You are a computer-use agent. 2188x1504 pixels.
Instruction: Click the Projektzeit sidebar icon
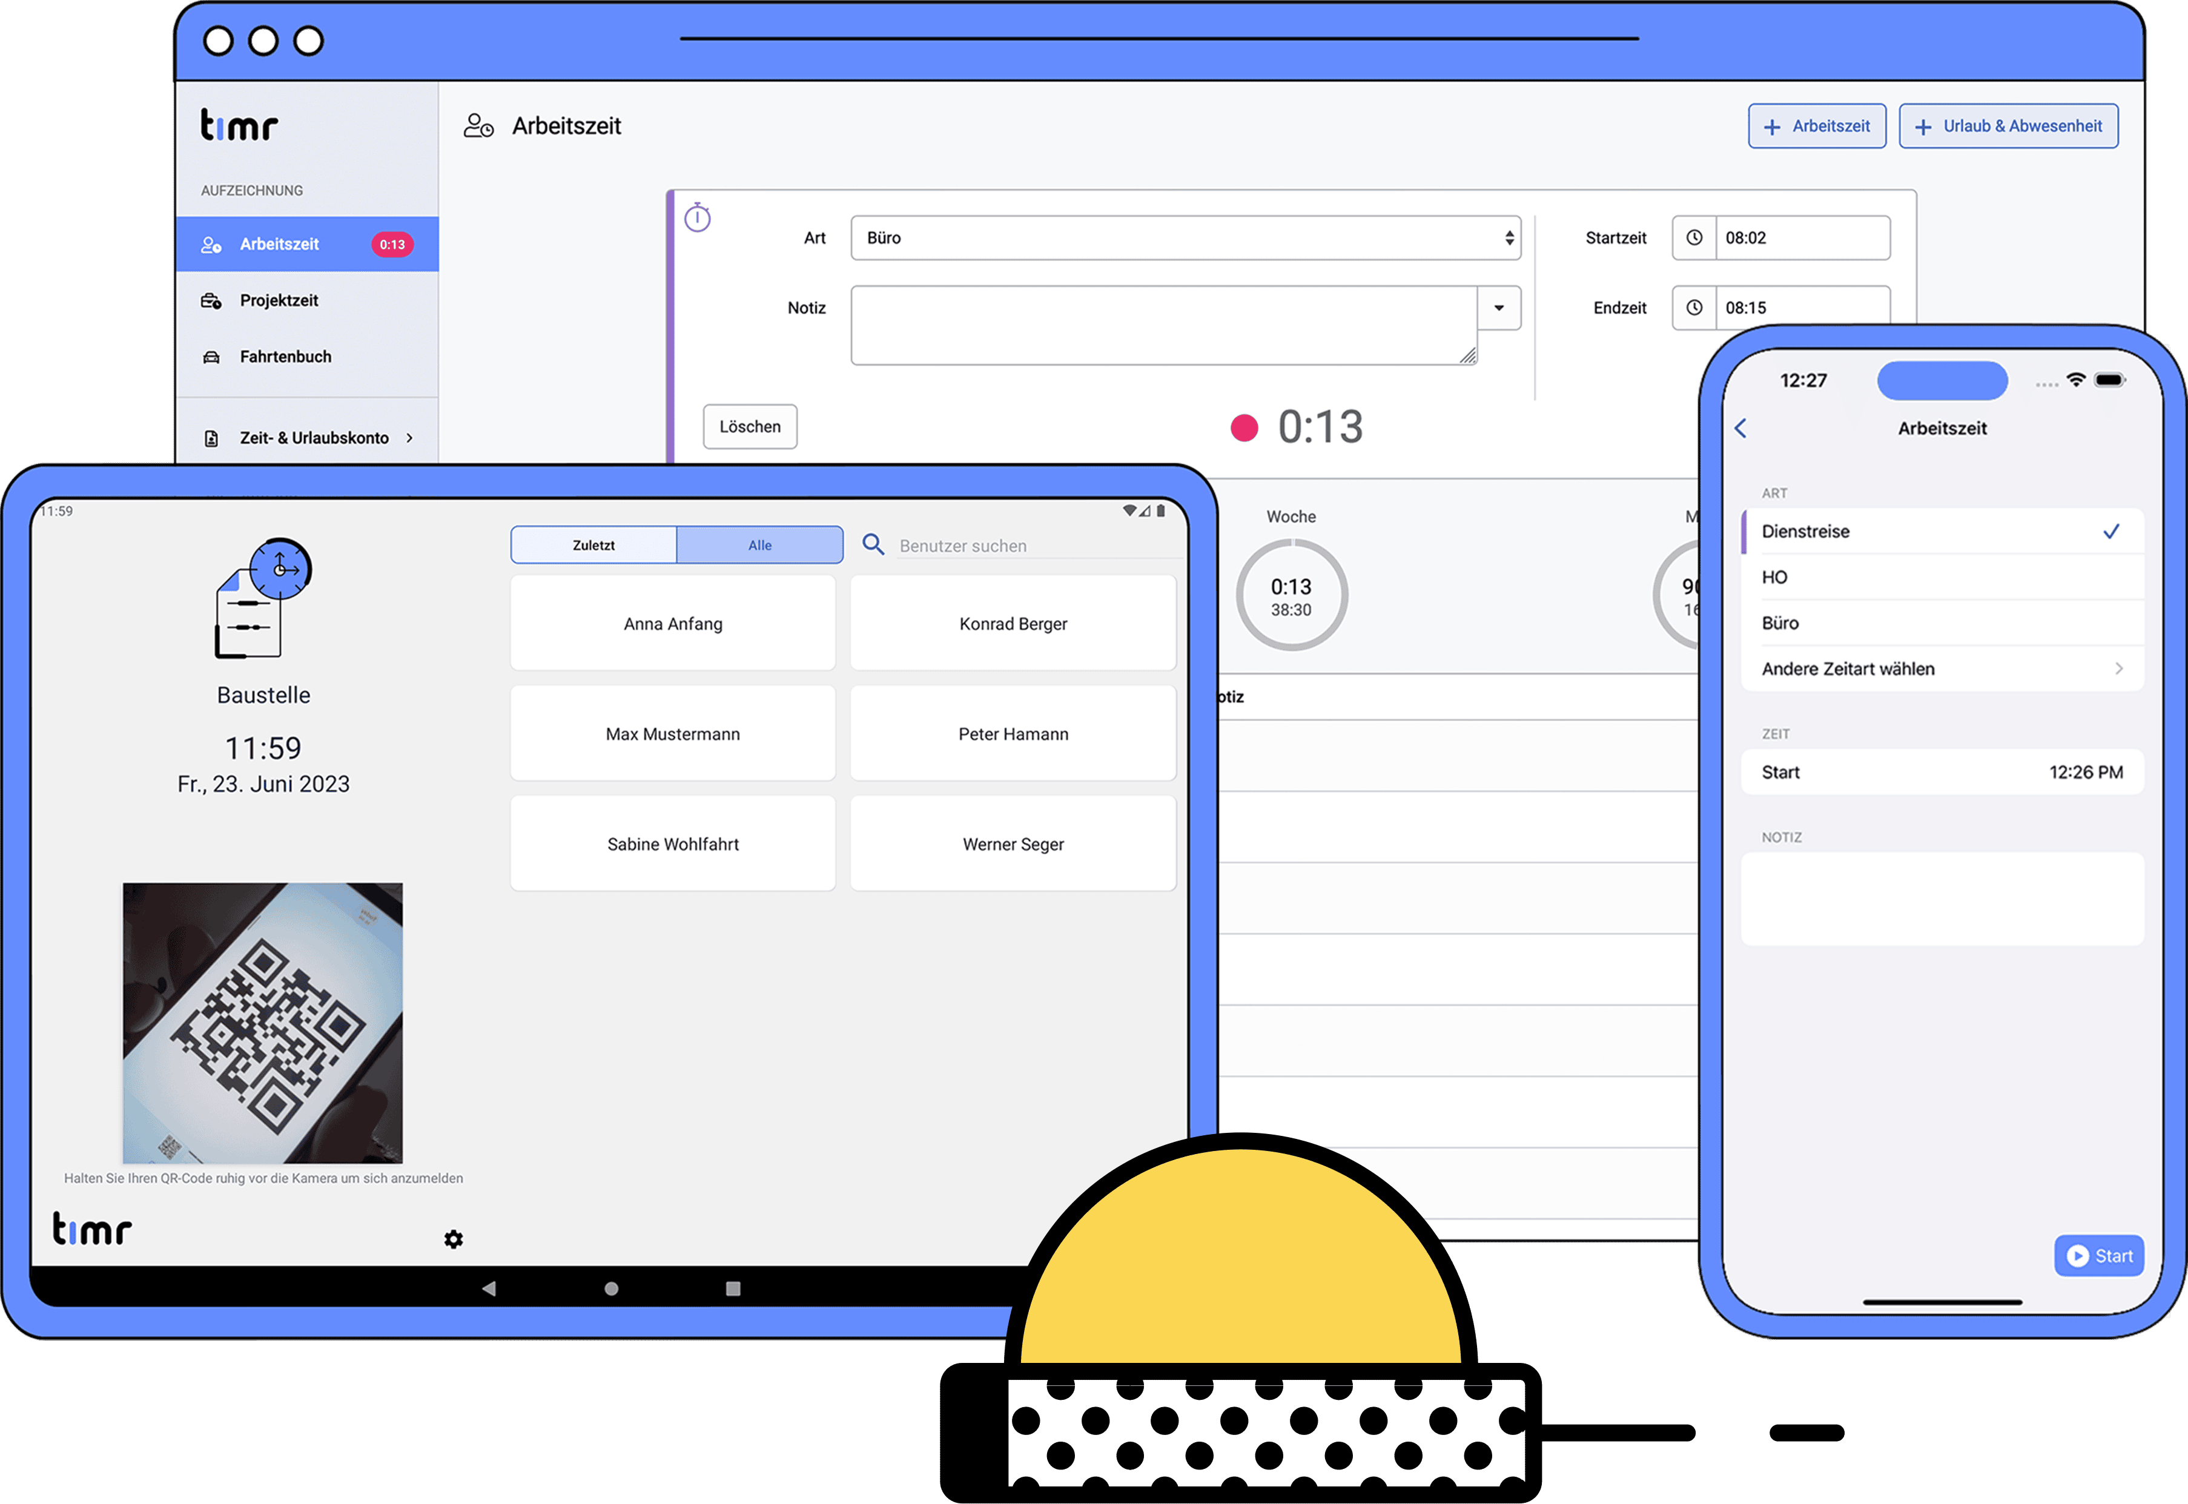point(211,300)
